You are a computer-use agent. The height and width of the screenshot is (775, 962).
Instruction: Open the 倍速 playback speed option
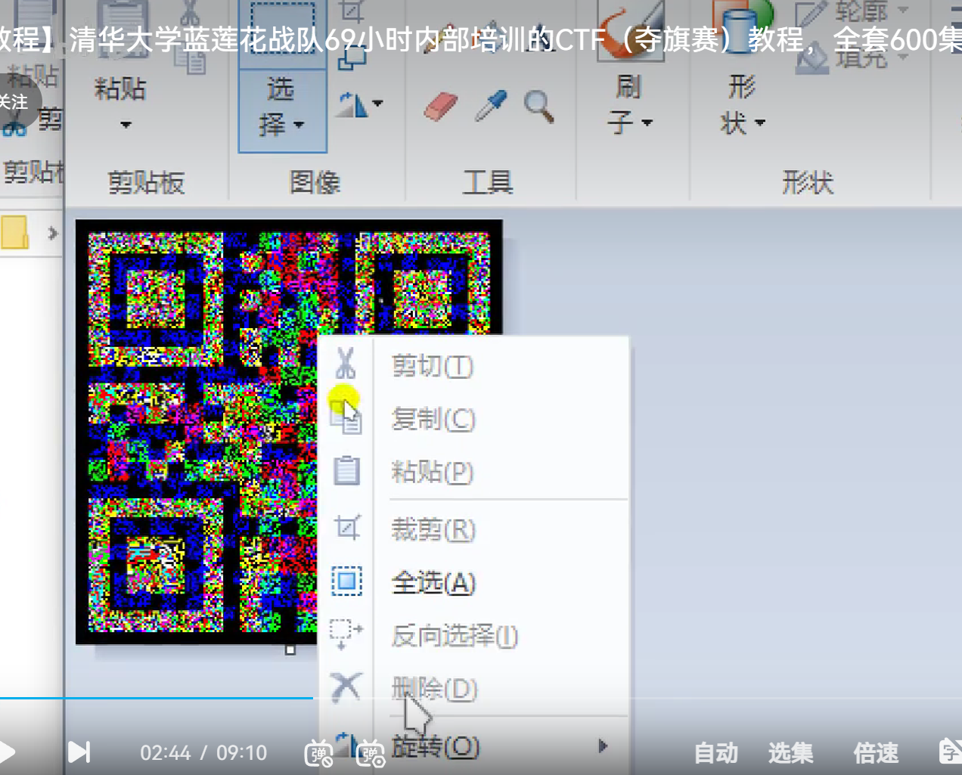pos(875,753)
